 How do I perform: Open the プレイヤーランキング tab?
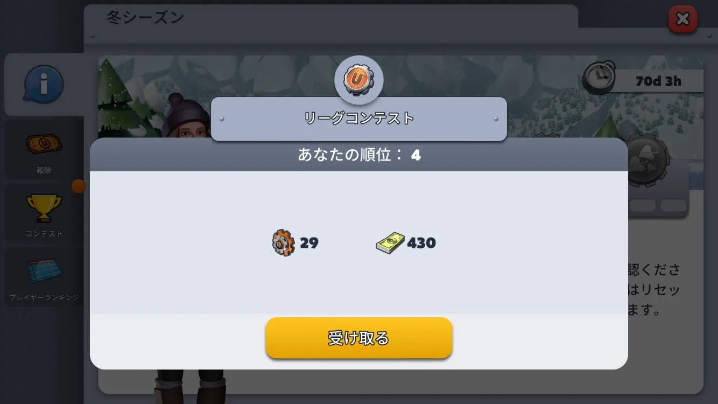(x=44, y=277)
